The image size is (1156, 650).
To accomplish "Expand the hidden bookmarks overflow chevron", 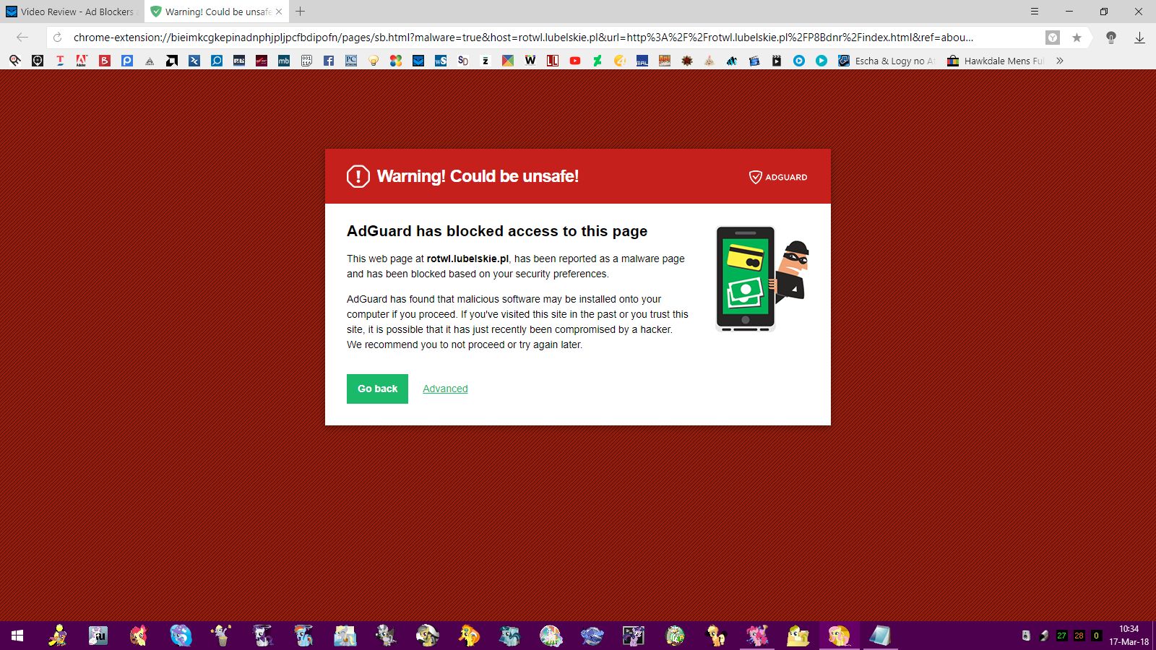I will [1060, 61].
